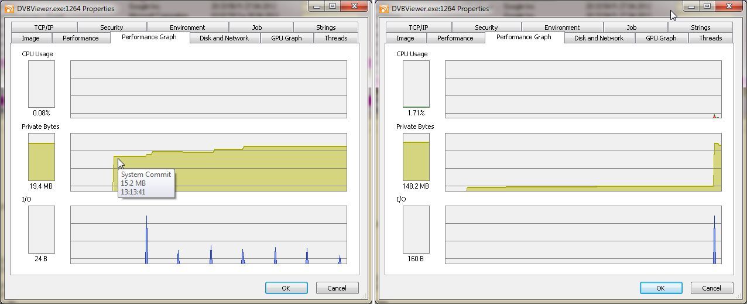Screen dimensions: 747x304
Task: Minimize the left Properties window
Action: pyautogui.click(x=317, y=6)
